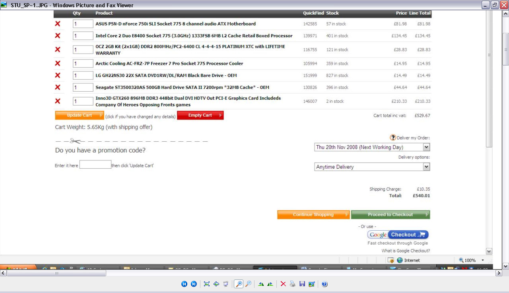509x293 pixels.
Task: Print the image using the printer icon
Action: (293, 284)
